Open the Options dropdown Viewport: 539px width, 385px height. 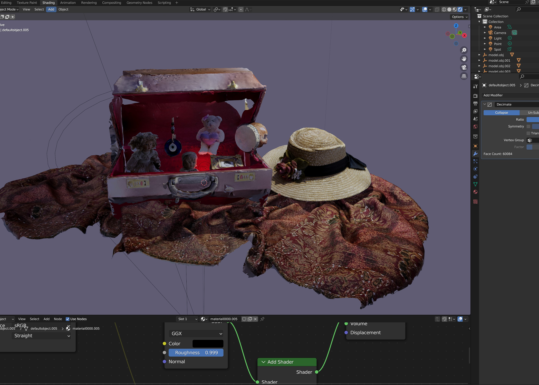tap(459, 17)
